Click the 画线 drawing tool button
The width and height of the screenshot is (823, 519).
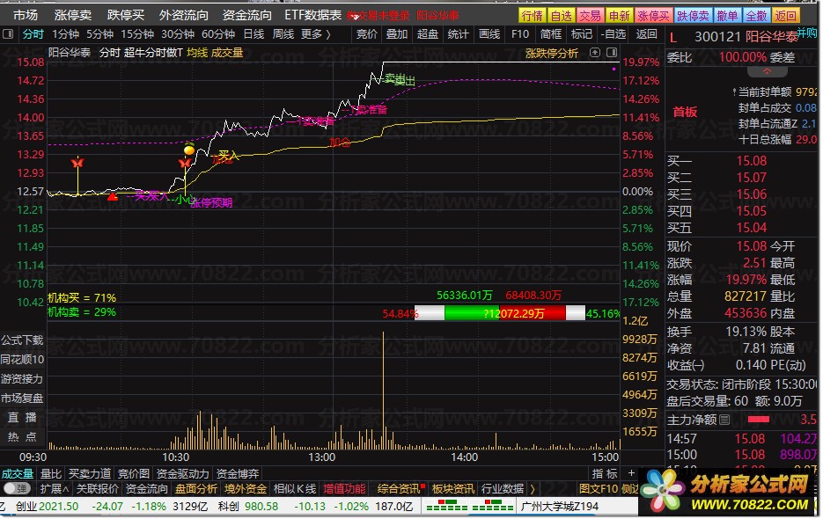[x=489, y=34]
